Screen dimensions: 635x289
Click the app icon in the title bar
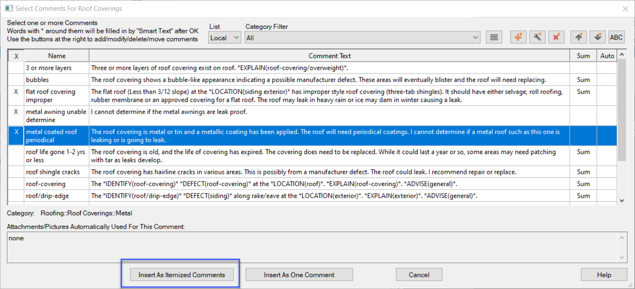pos(9,8)
